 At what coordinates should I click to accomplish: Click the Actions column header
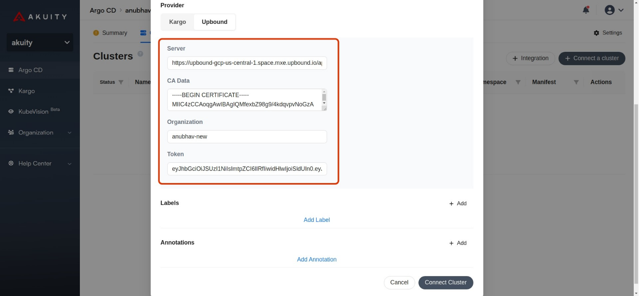601,82
